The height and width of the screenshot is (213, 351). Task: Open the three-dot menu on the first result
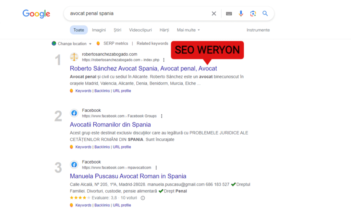pyautogui.click(x=164, y=60)
